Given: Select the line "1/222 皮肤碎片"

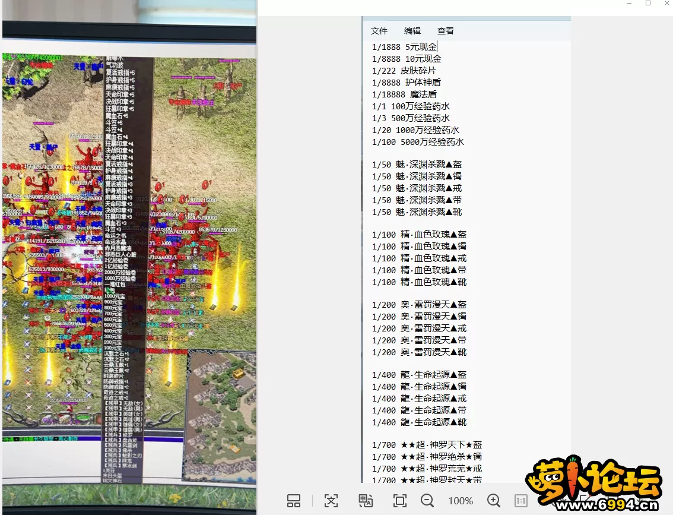Looking at the screenshot, I should [x=404, y=71].
